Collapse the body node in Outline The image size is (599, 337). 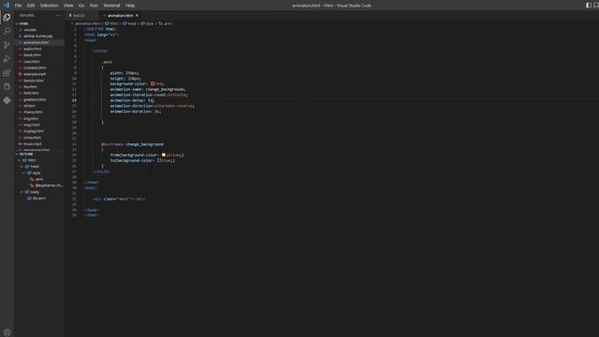coord(22,192)
